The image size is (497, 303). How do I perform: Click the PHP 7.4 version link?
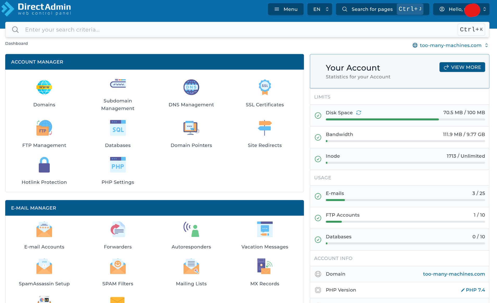click(x=475, y=290)
